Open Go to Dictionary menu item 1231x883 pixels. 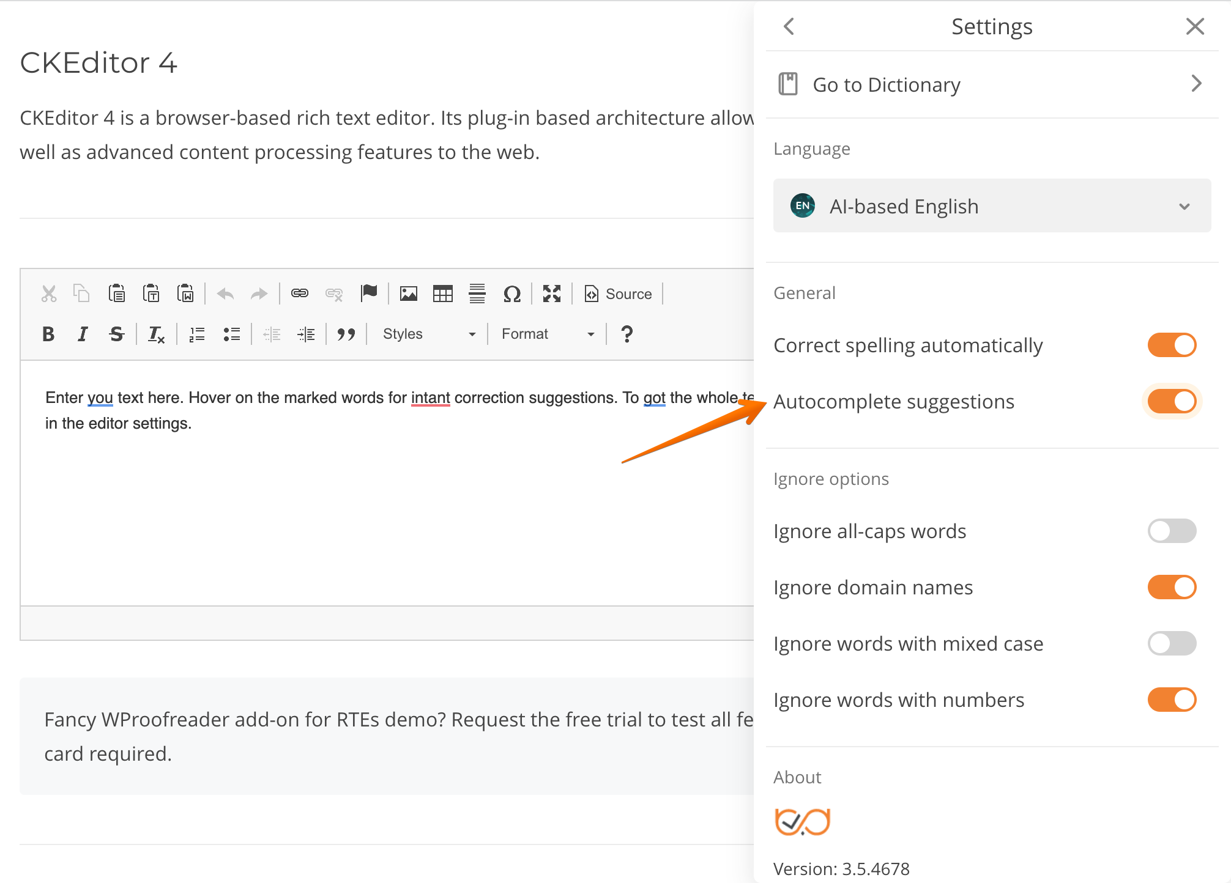pyautogui.click(x=991, y=84)
